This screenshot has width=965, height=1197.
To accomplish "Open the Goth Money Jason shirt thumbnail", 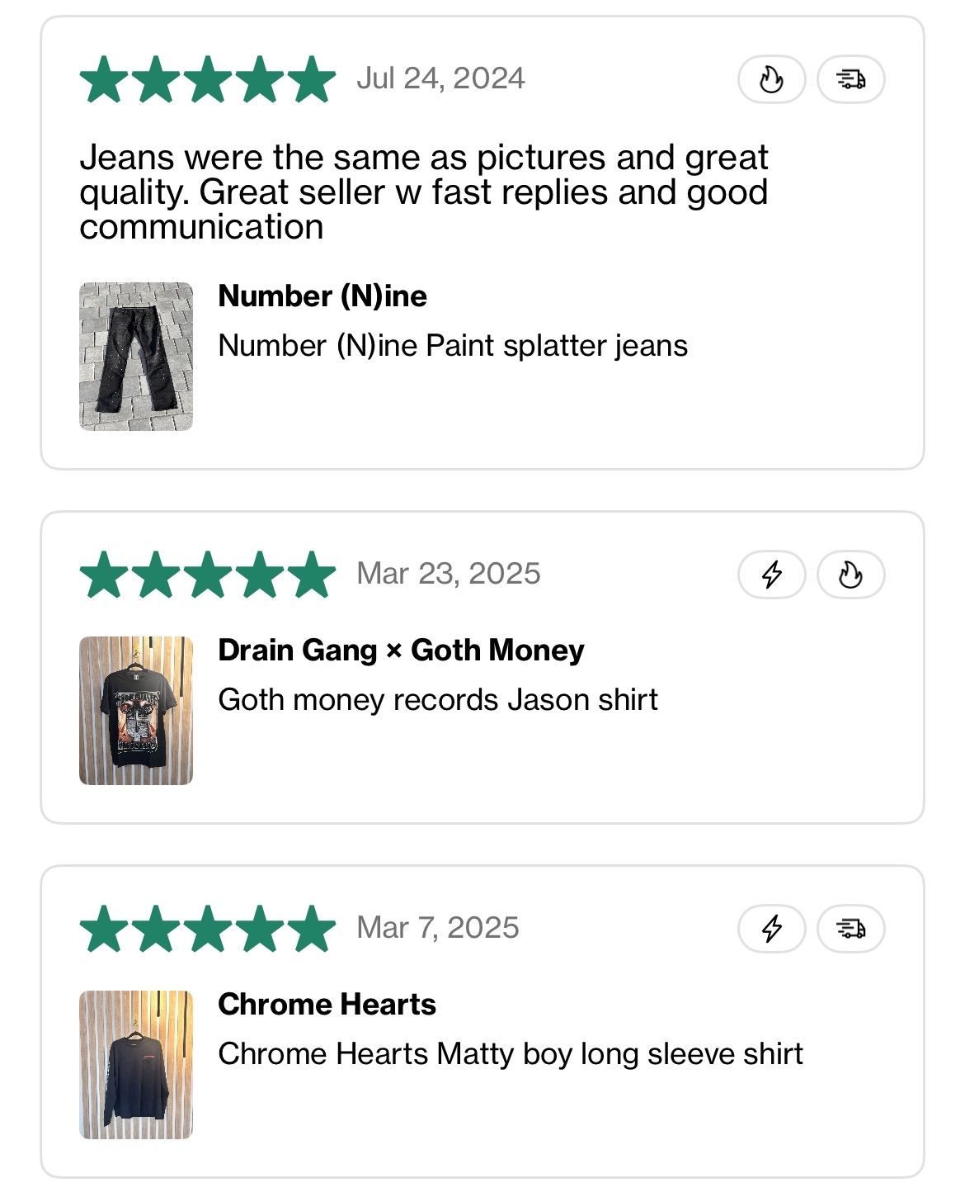I will coord(136,711).
